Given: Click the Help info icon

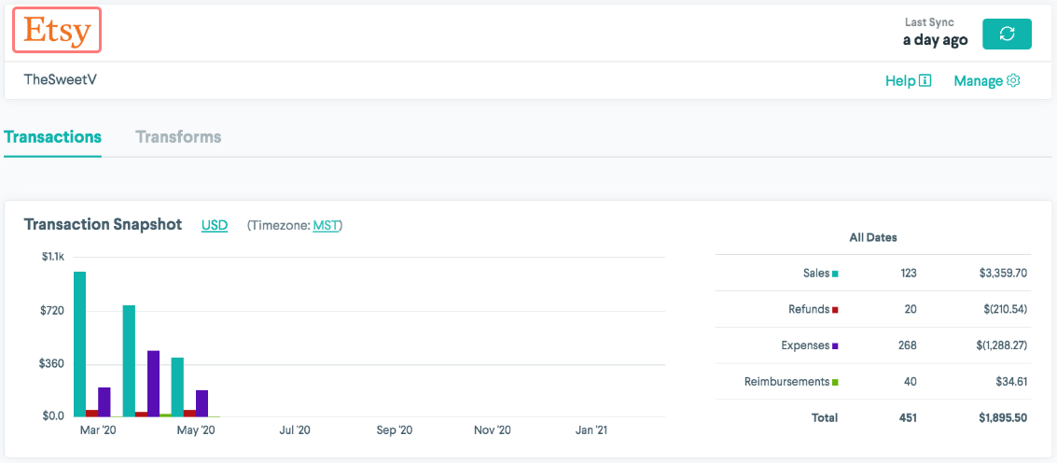Looking at the screenshot, I should [x=925, y=81].
